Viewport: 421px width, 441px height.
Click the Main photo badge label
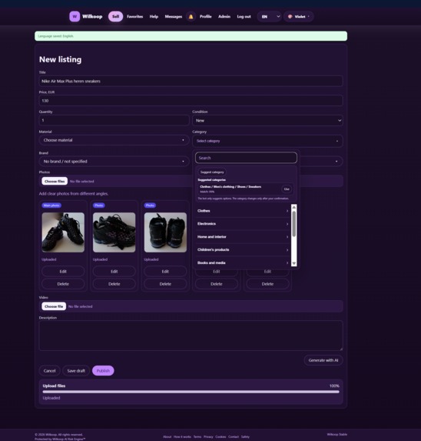pos(51,205)
